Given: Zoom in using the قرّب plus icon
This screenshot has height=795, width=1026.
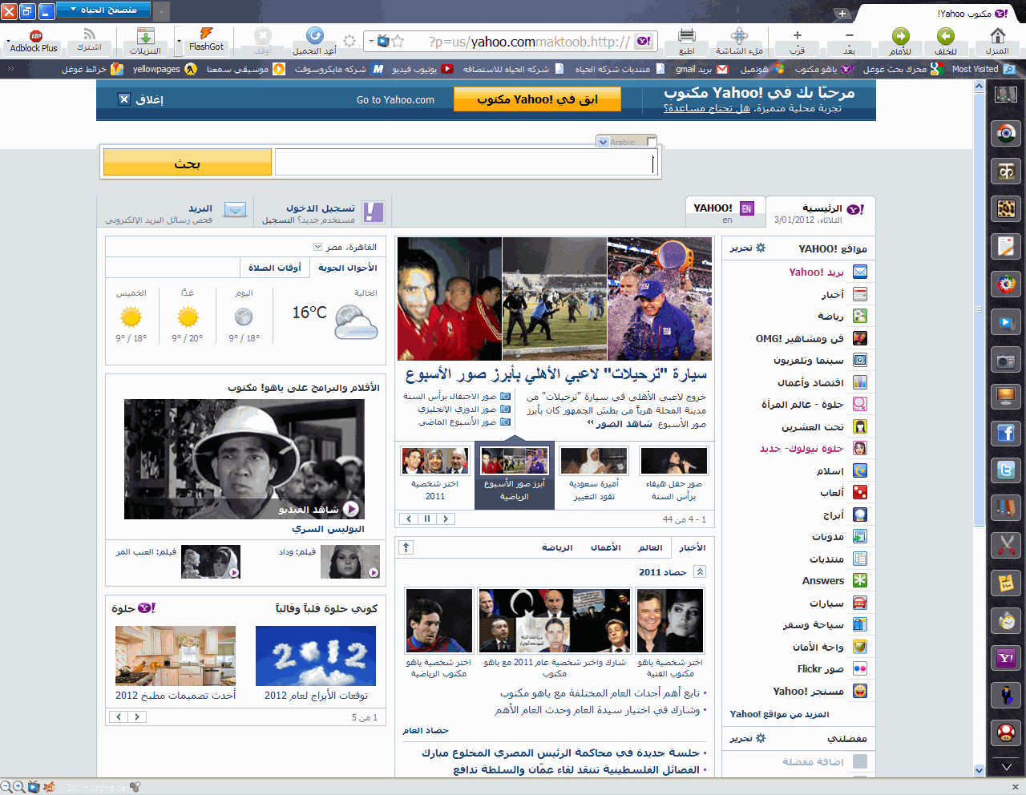Looking at the screenshot, I should pyautogui.click(x=797, y=35).
